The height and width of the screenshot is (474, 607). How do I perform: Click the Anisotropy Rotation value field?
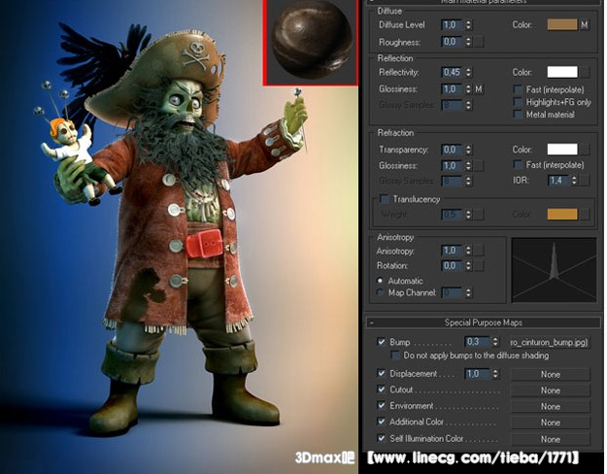point(452,266)
